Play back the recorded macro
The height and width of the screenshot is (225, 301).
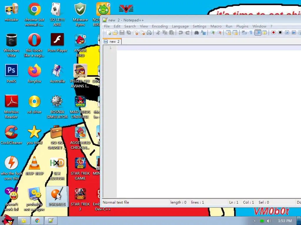(x=287, y=33)
